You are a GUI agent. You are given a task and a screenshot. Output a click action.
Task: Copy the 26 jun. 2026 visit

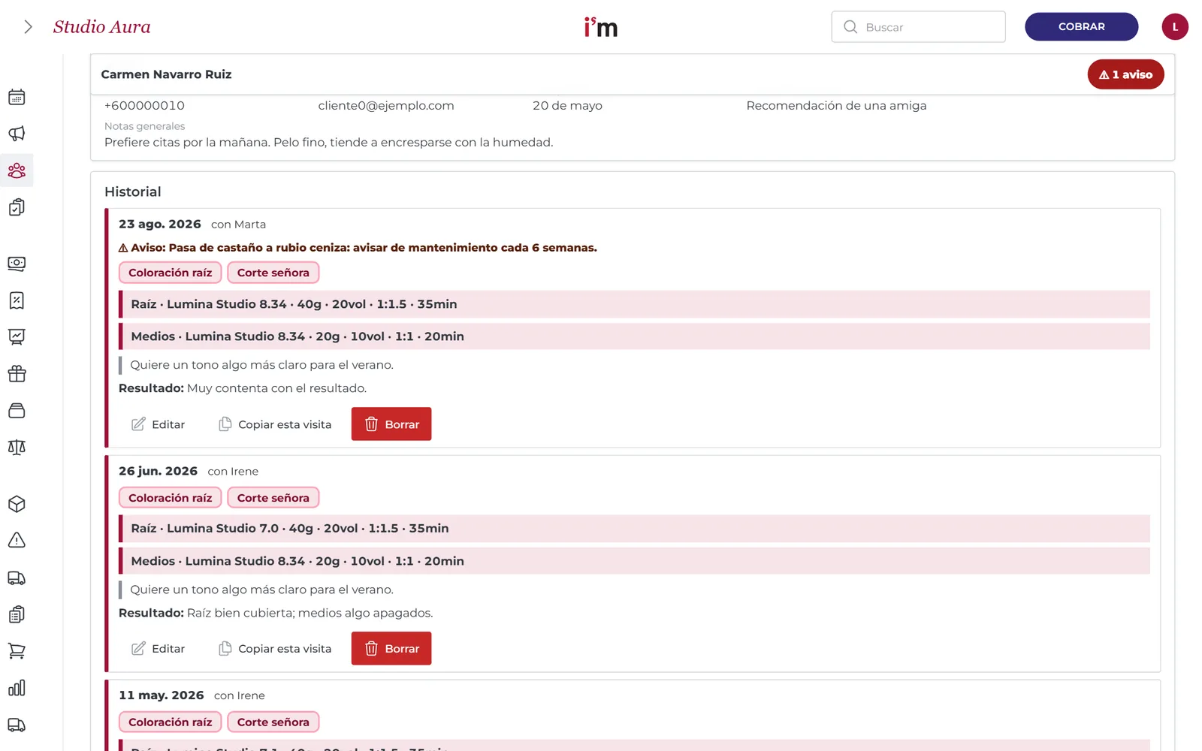pos(275,649)
